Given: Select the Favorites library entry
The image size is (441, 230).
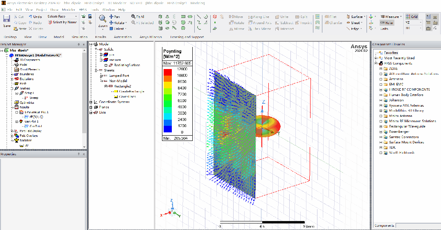Looking at the screenshot, I should tap(391, 53).
